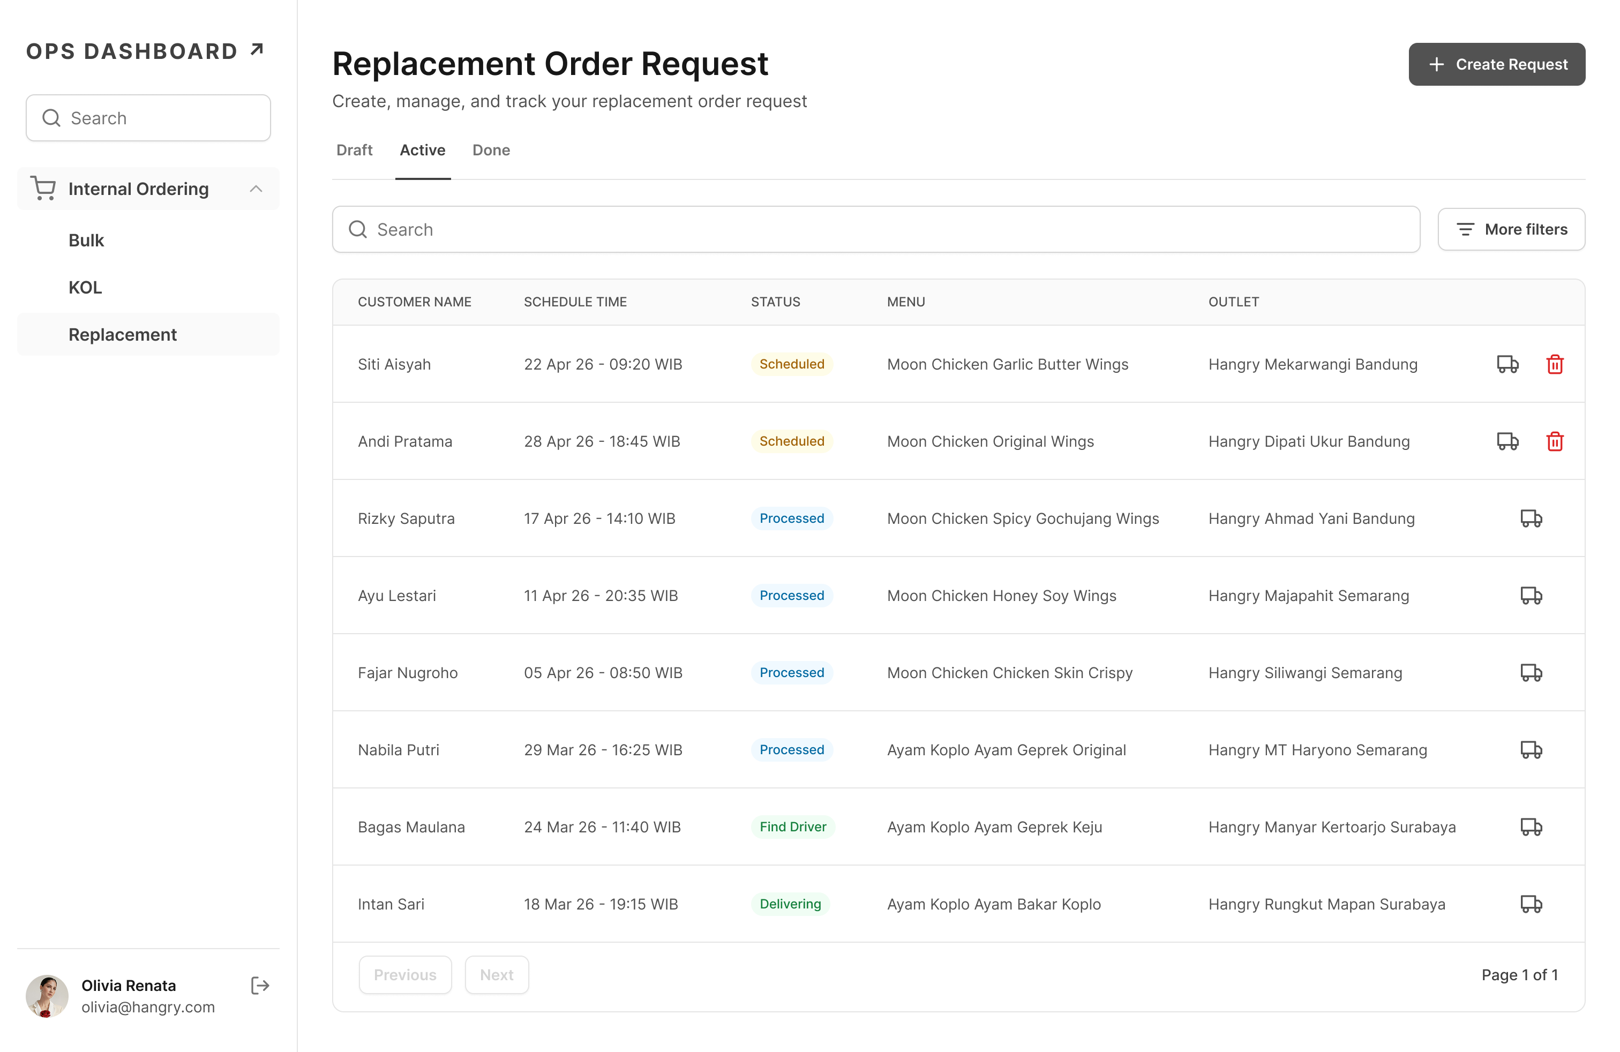Click delivery truck icon for Ayu Lestari
1620x1052 pixels.
(x=1532, y=596)
